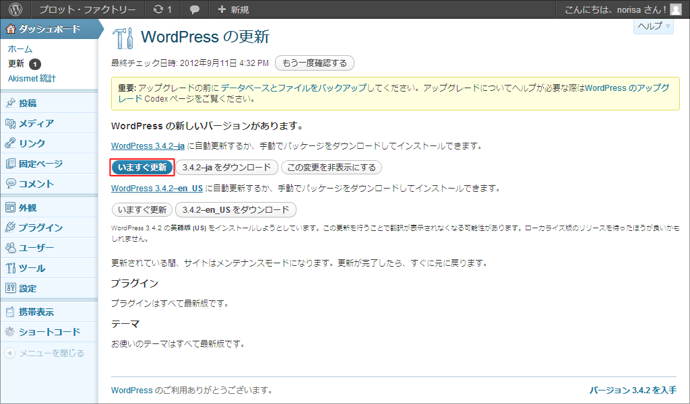Viewport: 690px width, 404px height.
Task: Click the users icon beside ユーザー
Action: tap(11, 248)
